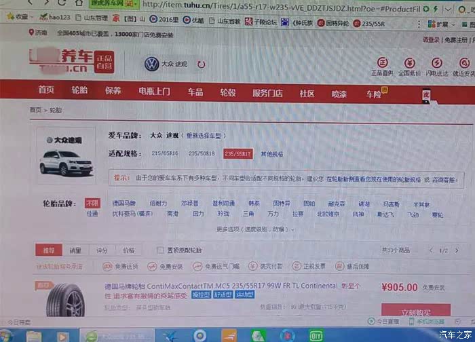
Task: Click the refresh icon beside 大众 途观
Action: [201, 65]
